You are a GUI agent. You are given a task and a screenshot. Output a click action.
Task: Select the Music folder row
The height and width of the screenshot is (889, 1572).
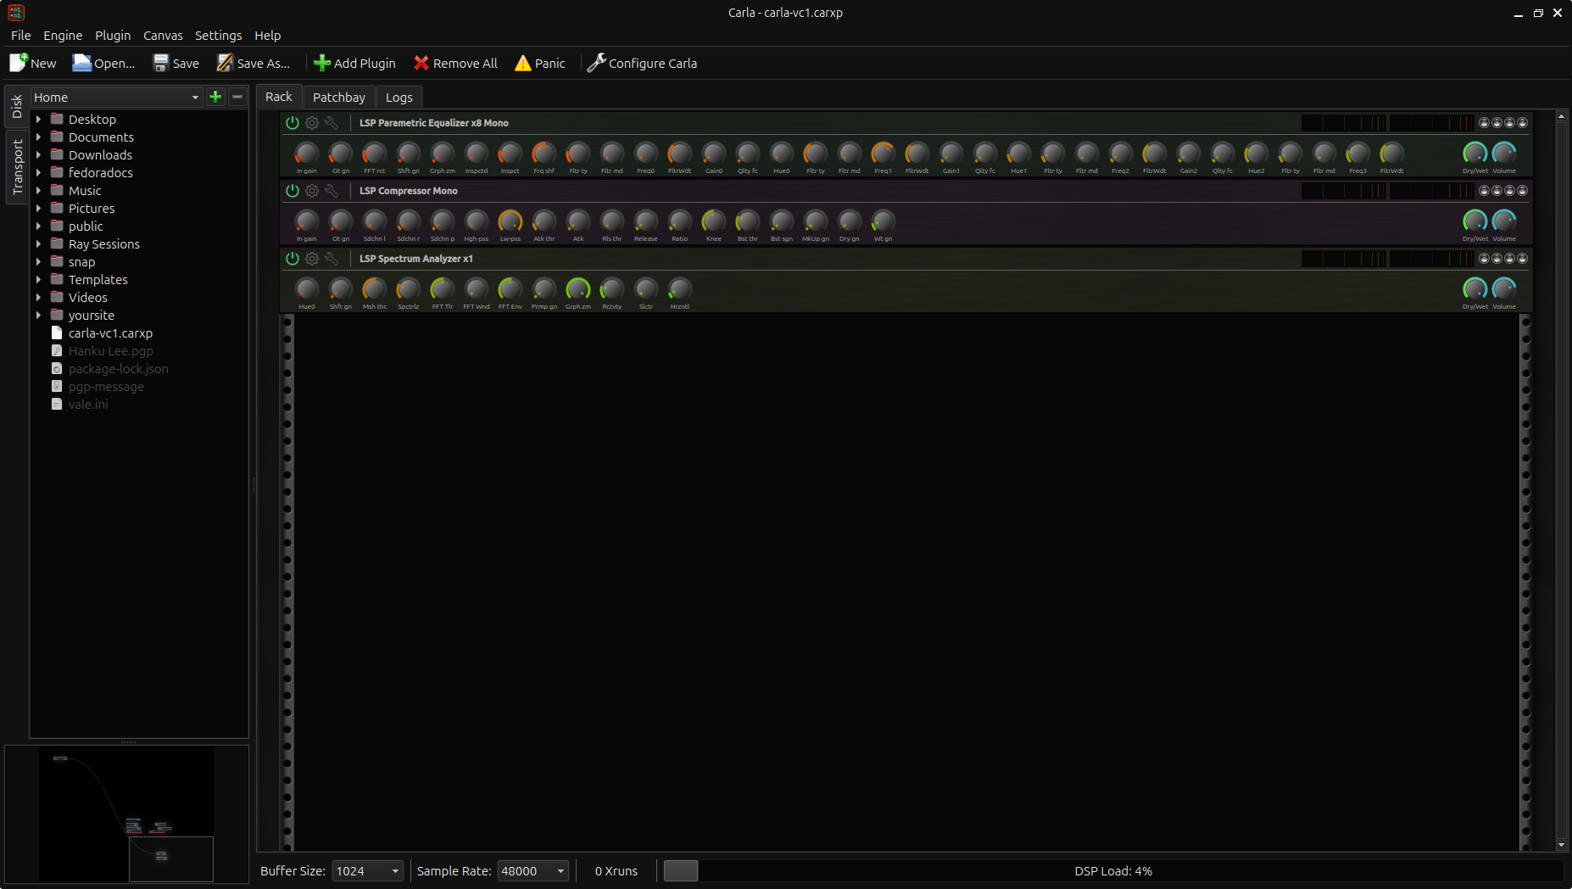(139, 191)
